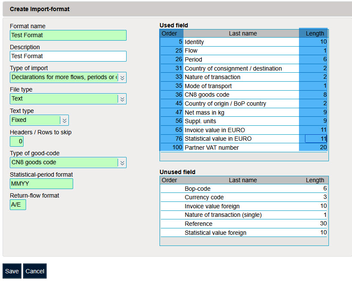The width and height of the screenshot is (352, 281).
Task: Sort used fields by Order column header
Action: pyautogui.click(x=169, y=33)
